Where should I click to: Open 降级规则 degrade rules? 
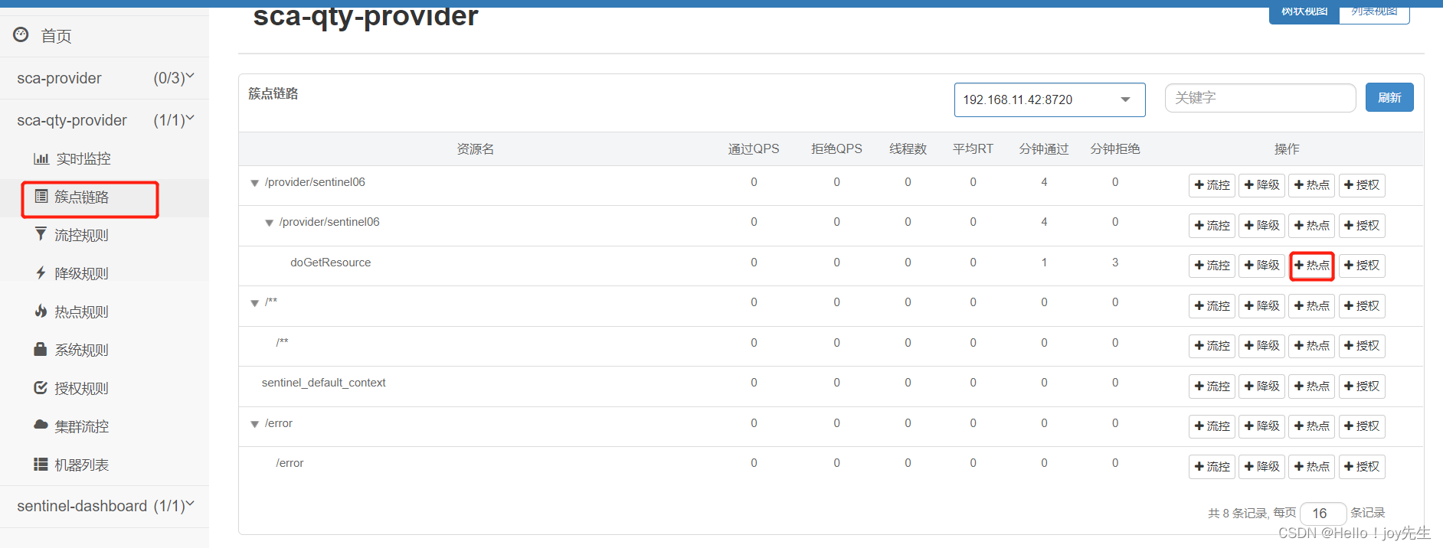(82, 273)
